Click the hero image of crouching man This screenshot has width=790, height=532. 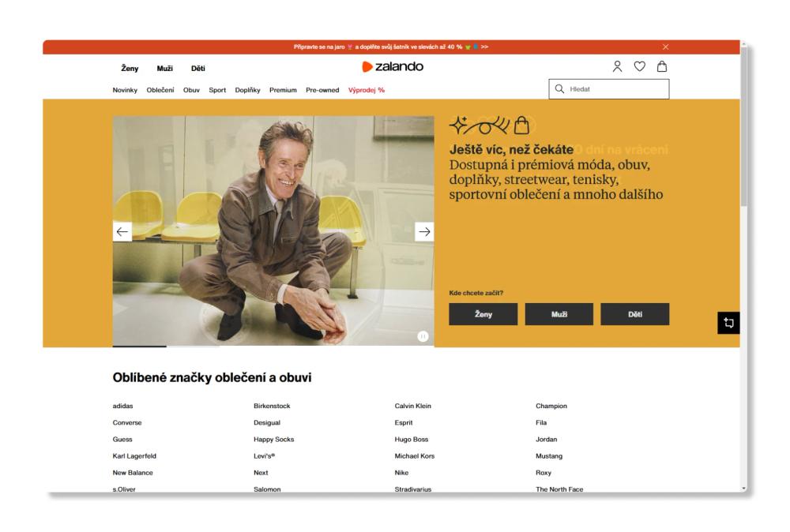tap(273, 230)
